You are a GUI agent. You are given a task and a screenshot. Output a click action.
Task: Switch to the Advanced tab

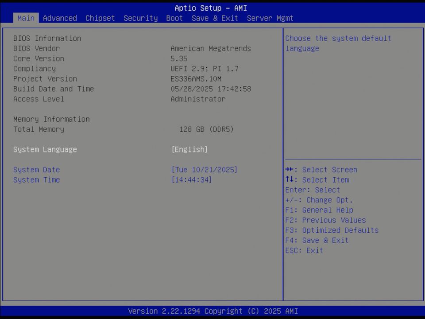(x=60, y=18)
